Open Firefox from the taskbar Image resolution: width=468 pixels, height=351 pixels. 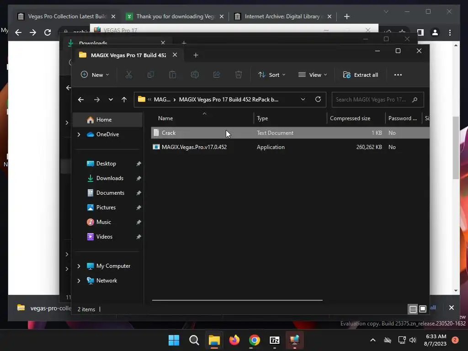(234, 340)
